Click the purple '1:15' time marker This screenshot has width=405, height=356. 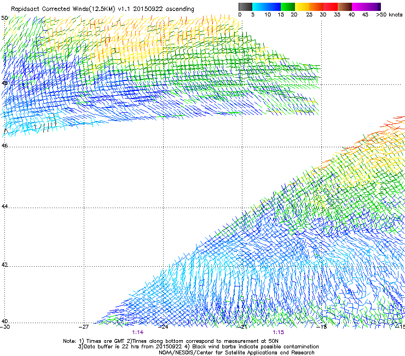click(278, 332)
